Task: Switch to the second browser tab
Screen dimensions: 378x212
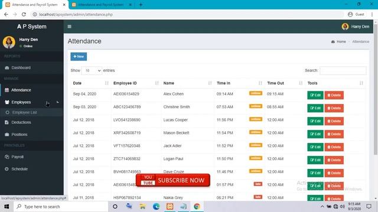Action: click(x=100, y=5)
